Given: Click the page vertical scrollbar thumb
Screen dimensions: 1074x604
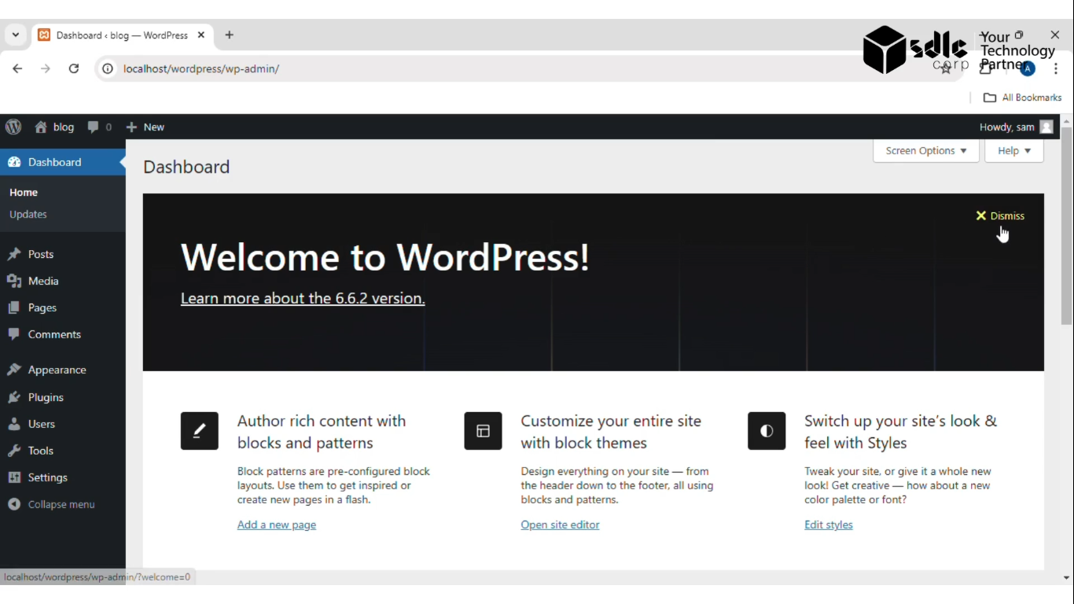Looking at the screenshot, I should click(1067, 226).
